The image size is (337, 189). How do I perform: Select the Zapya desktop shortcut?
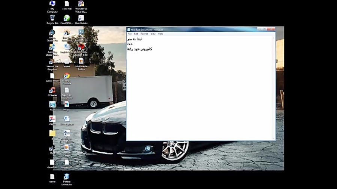52,120
